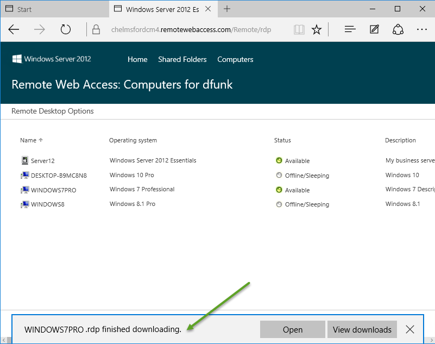Click the address bar URL field
Screen dimensions: 435x344
190,29
